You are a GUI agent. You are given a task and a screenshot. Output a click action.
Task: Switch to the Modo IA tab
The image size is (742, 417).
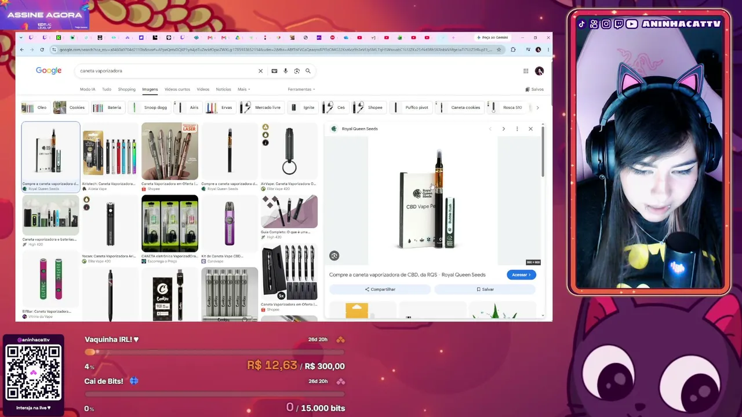88,89
